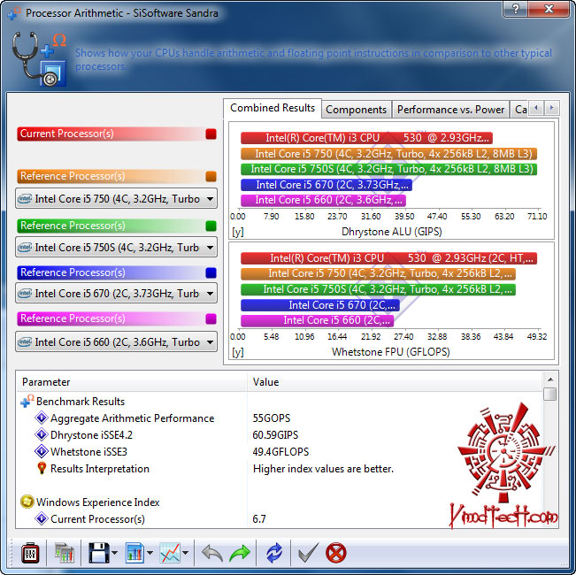Image resolution: width=576 pixels, height=575 pixels.
Task: Click the green forward arrow
Action: pyautogui.click(x=240, y=553)
